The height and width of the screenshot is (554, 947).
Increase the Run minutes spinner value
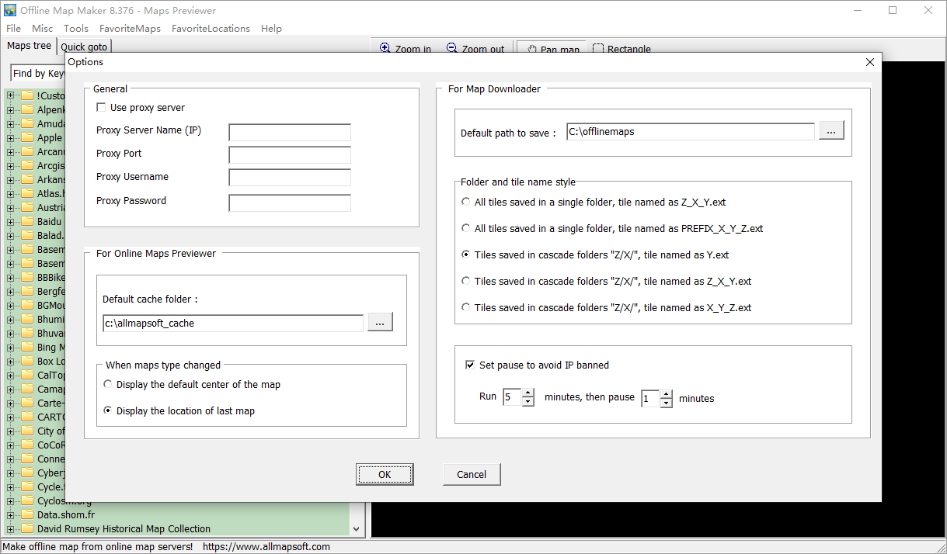point(528,393)
